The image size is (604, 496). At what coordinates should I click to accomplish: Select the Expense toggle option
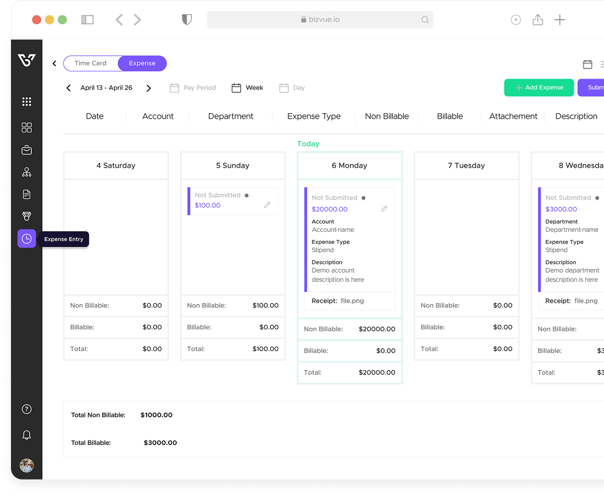tap(142, 63)
